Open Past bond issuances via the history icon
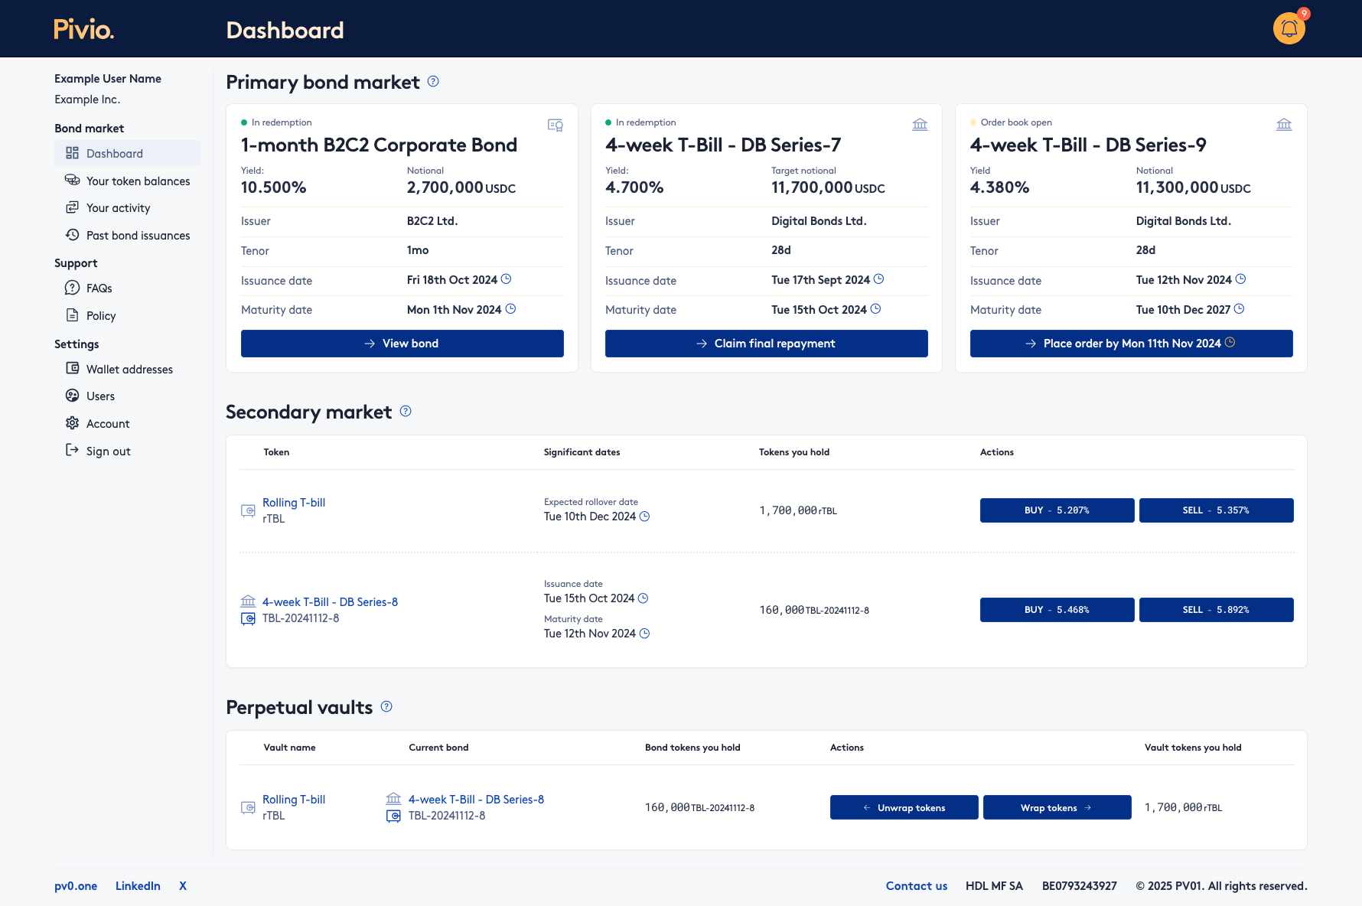1362x906 pixels. coord(72,235)
